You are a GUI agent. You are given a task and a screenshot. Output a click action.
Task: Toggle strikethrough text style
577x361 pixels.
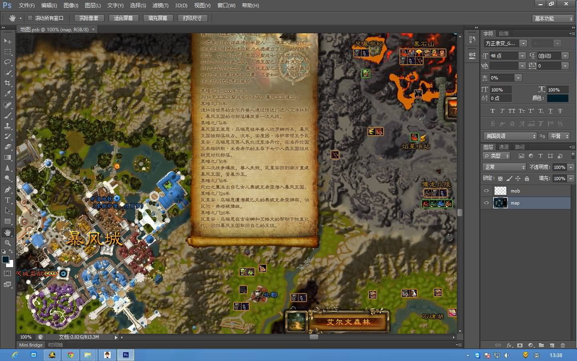coord(560,111)
